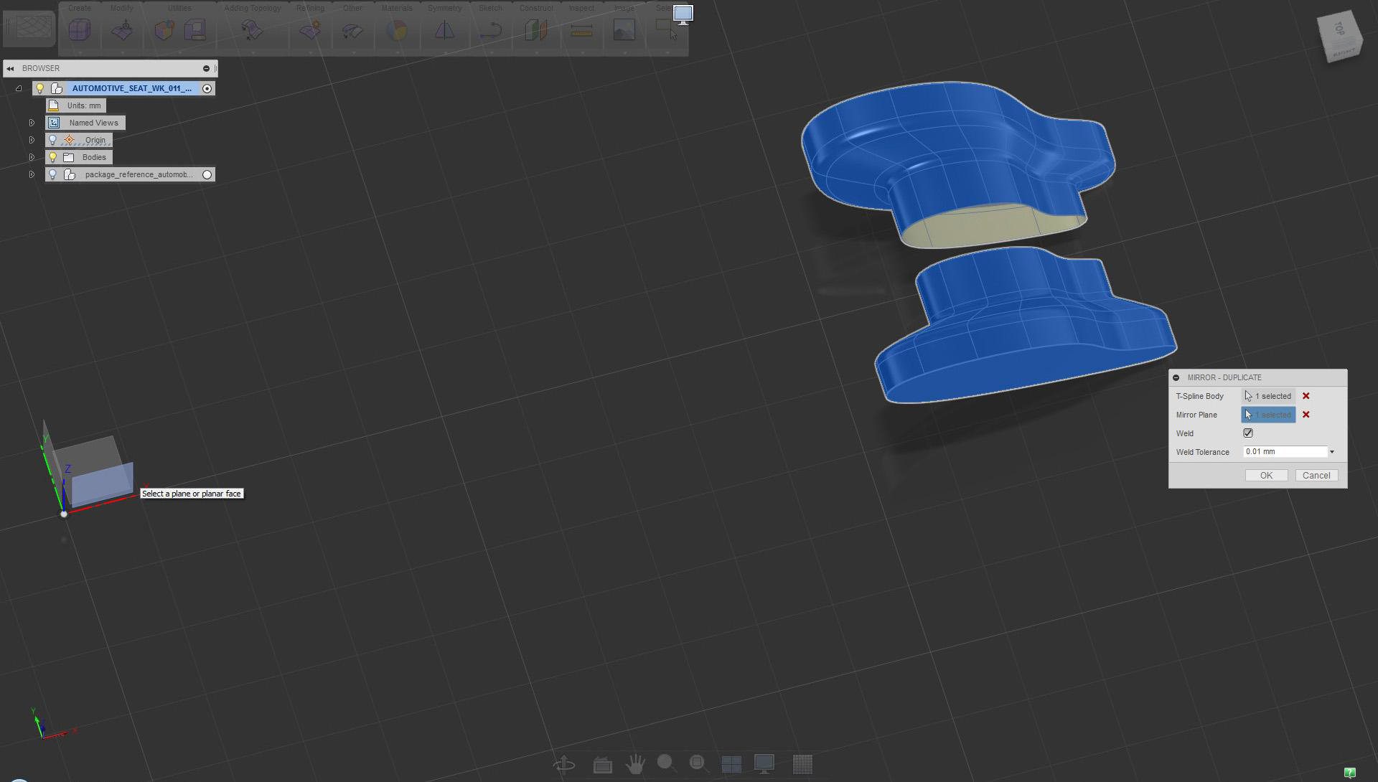Click the Materials appearance sphere icon
This screenshot has height=782, width=1378.
[396, 30]
